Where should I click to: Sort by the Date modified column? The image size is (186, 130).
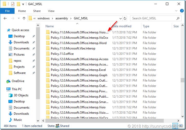pyautogui.click(x=122, y=26)
